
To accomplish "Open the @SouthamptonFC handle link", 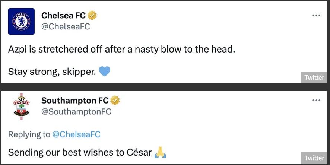I will 76,112.
